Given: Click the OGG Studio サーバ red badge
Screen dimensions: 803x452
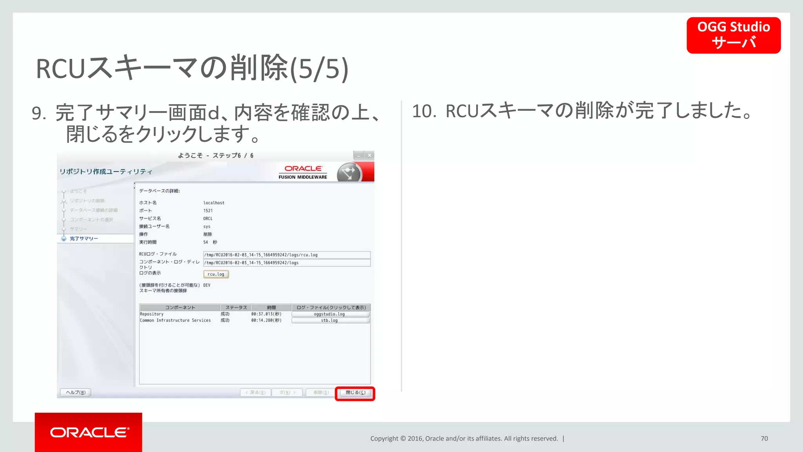Looking at the screenshot, I should 734,35.
